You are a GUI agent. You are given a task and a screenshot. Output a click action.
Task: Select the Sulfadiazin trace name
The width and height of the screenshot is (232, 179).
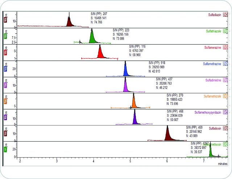(x=215, y=15)
